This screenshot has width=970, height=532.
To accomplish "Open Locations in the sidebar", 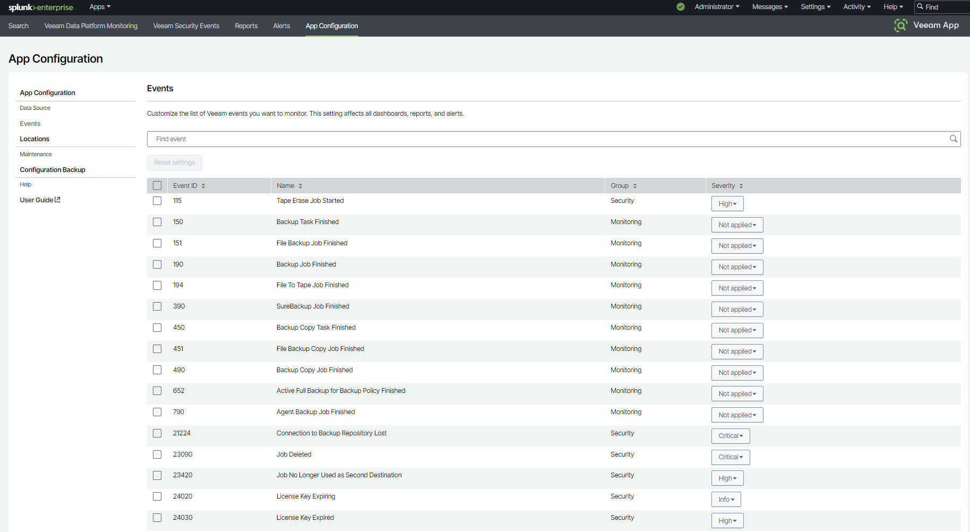I will point(35,139).
